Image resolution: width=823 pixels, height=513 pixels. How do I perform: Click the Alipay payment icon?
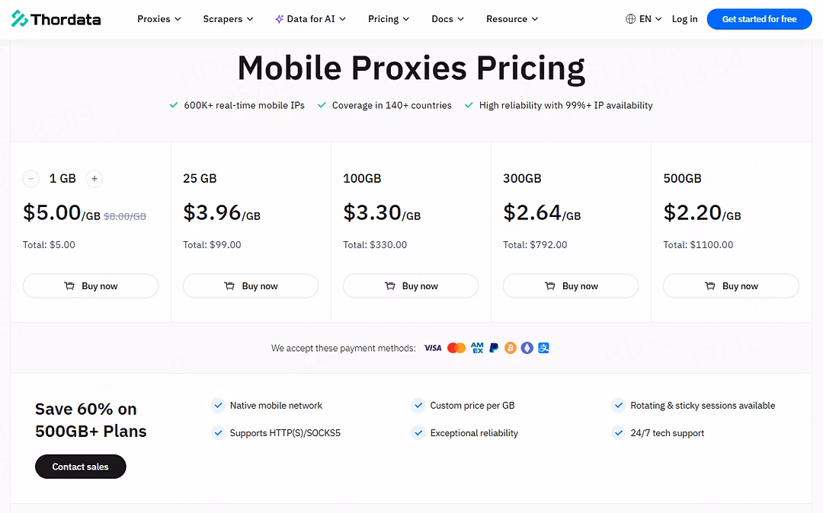[x=543, y=348]
